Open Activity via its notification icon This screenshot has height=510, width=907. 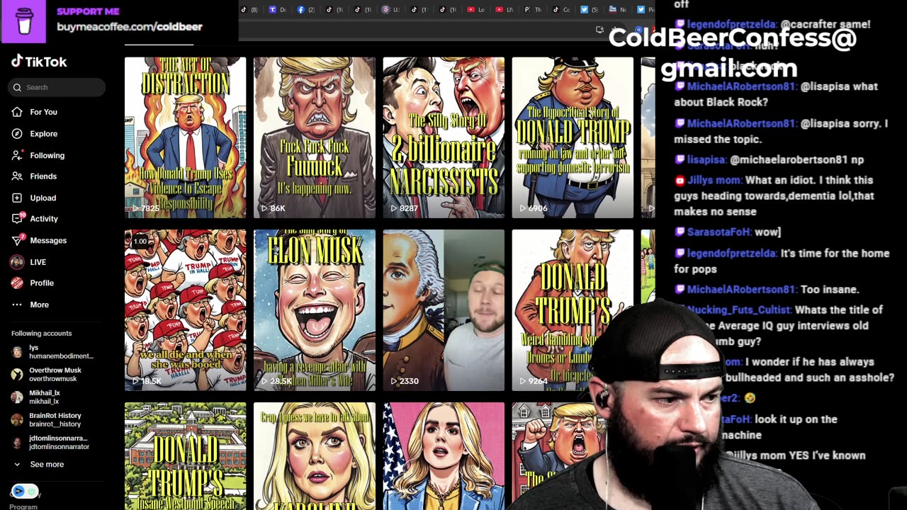[17, 219]
